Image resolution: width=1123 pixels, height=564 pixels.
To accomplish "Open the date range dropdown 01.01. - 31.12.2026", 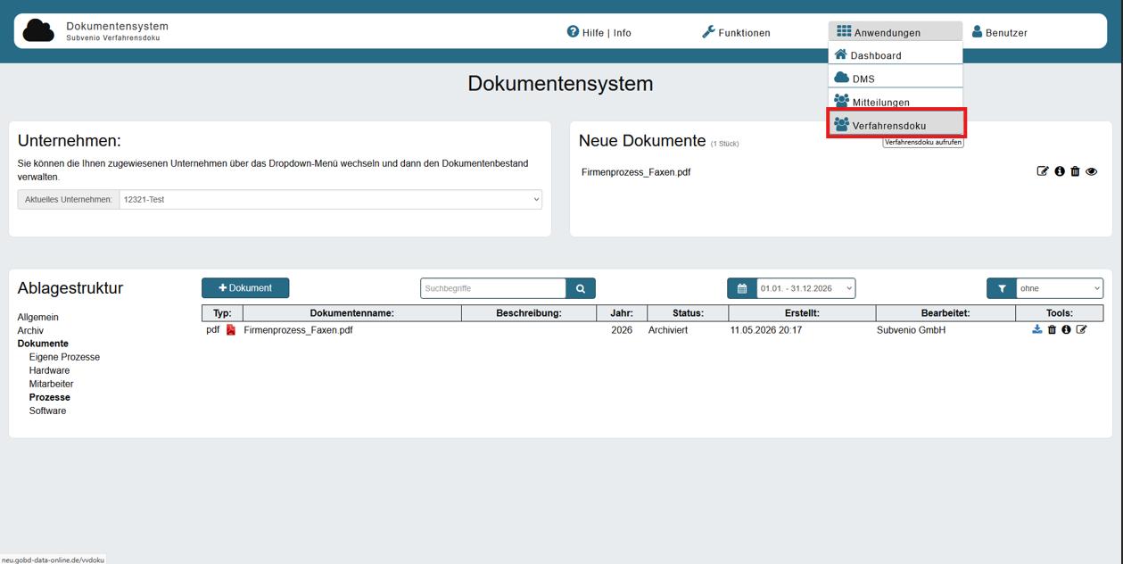I will tap(805, 288).
